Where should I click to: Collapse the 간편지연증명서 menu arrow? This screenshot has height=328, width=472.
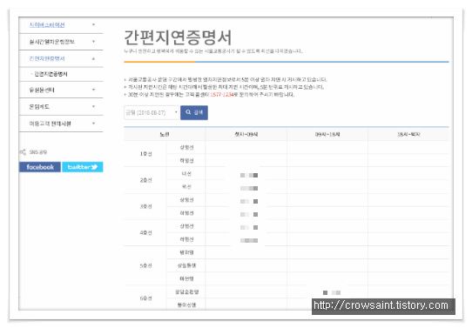pyautogui.click(x=93, y=58)
